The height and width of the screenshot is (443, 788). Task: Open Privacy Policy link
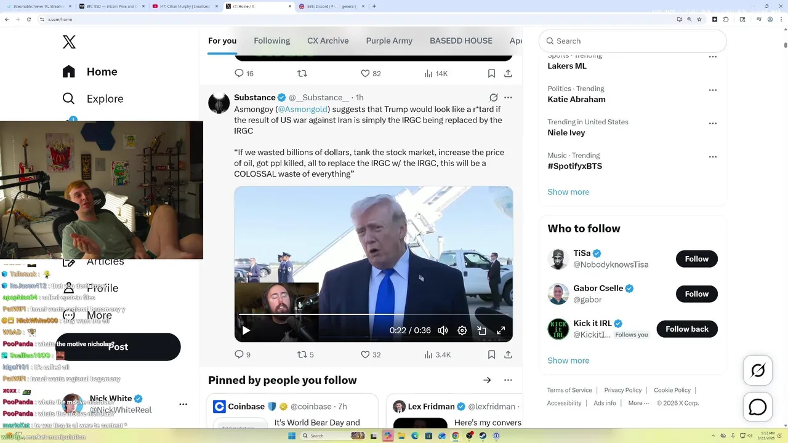[x=623, y=390]
